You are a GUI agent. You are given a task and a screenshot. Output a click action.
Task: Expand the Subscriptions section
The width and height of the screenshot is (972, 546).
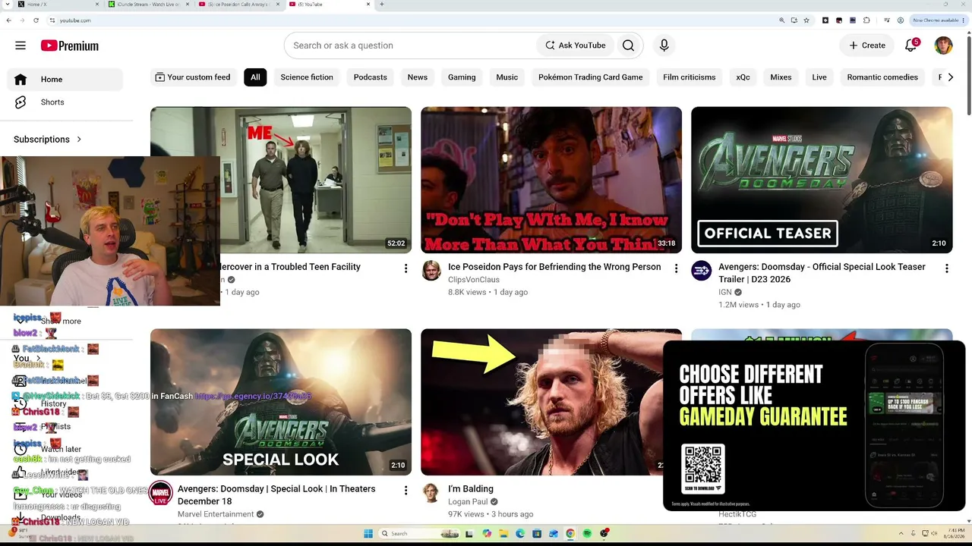coord(48,140)
